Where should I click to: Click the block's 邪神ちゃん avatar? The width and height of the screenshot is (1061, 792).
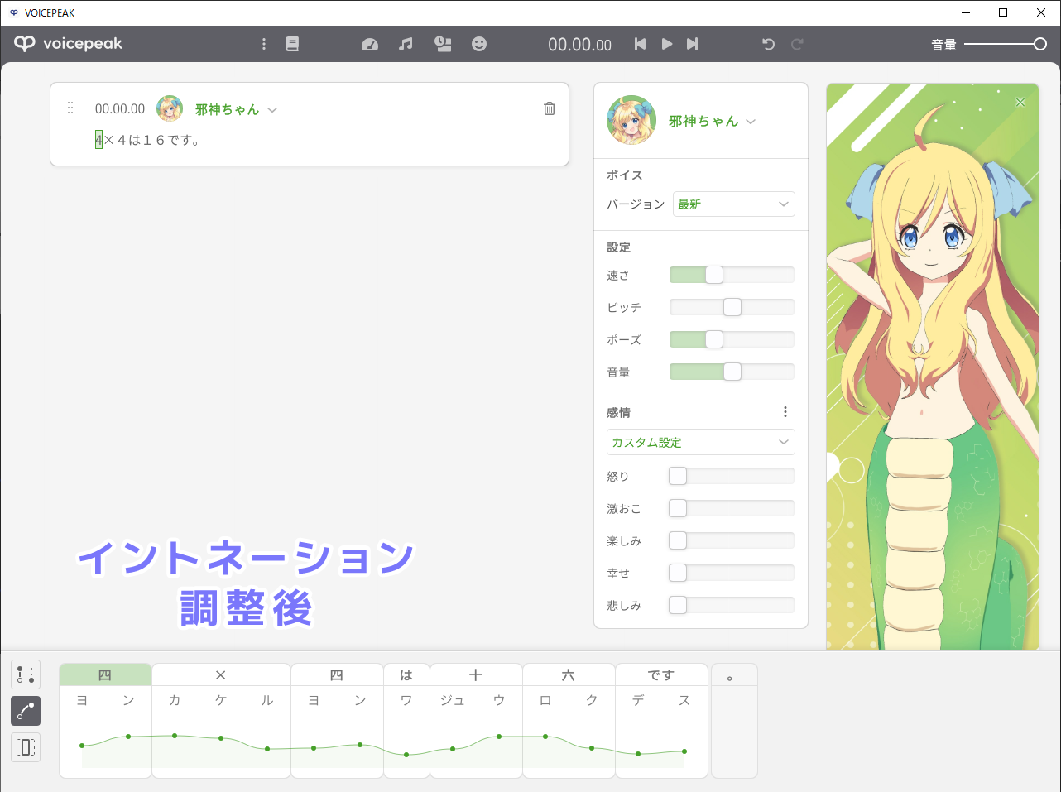(x=170, y=108)
